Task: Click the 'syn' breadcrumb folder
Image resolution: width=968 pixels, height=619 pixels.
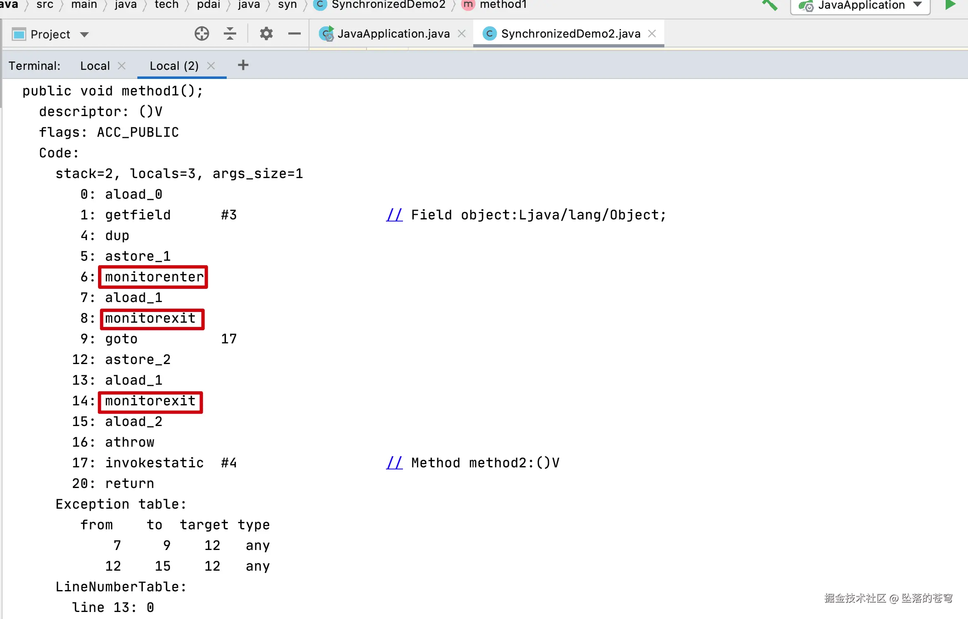Action: point(288,5)
